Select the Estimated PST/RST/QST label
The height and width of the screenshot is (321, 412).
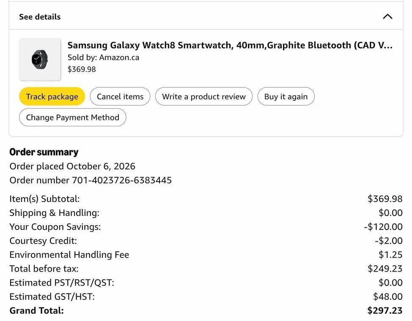point(62,283)
